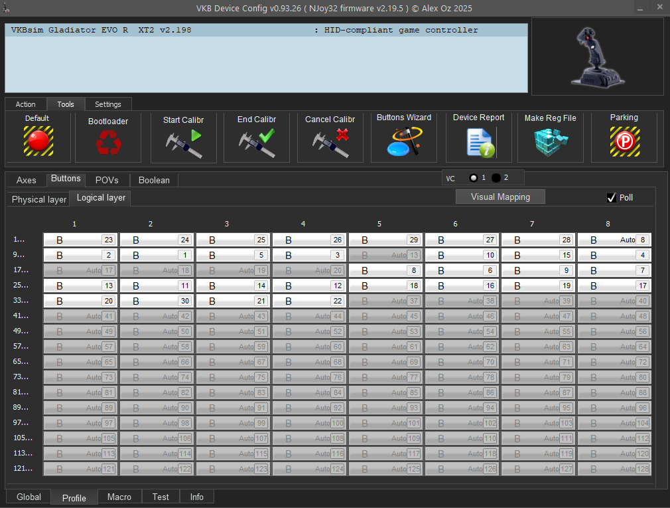Screen dimensions: 670x508
Task: Select the Buttons tab
Action: tap(66, 179)
